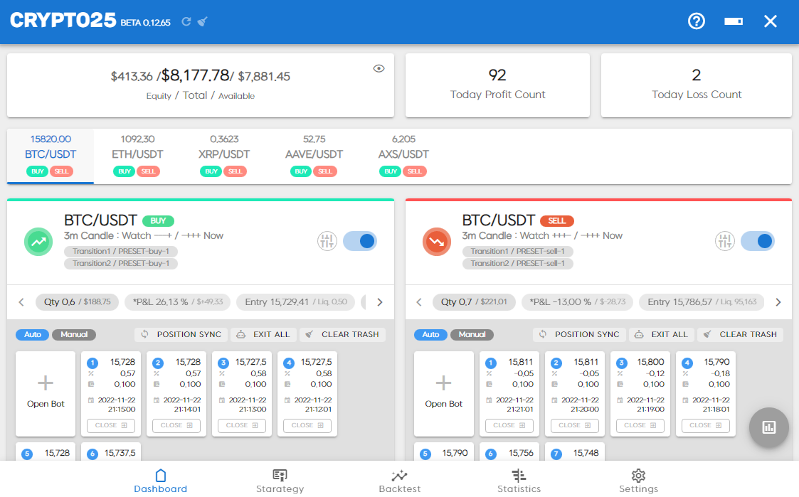
Task: Click the red downtrend icon on SELL panel
Action: (x=436, y=242)
